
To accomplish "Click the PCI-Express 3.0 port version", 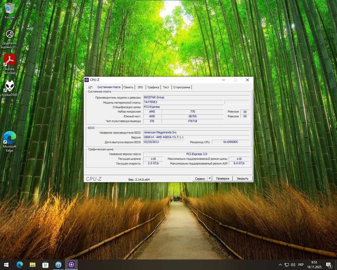I will point(196,154).
